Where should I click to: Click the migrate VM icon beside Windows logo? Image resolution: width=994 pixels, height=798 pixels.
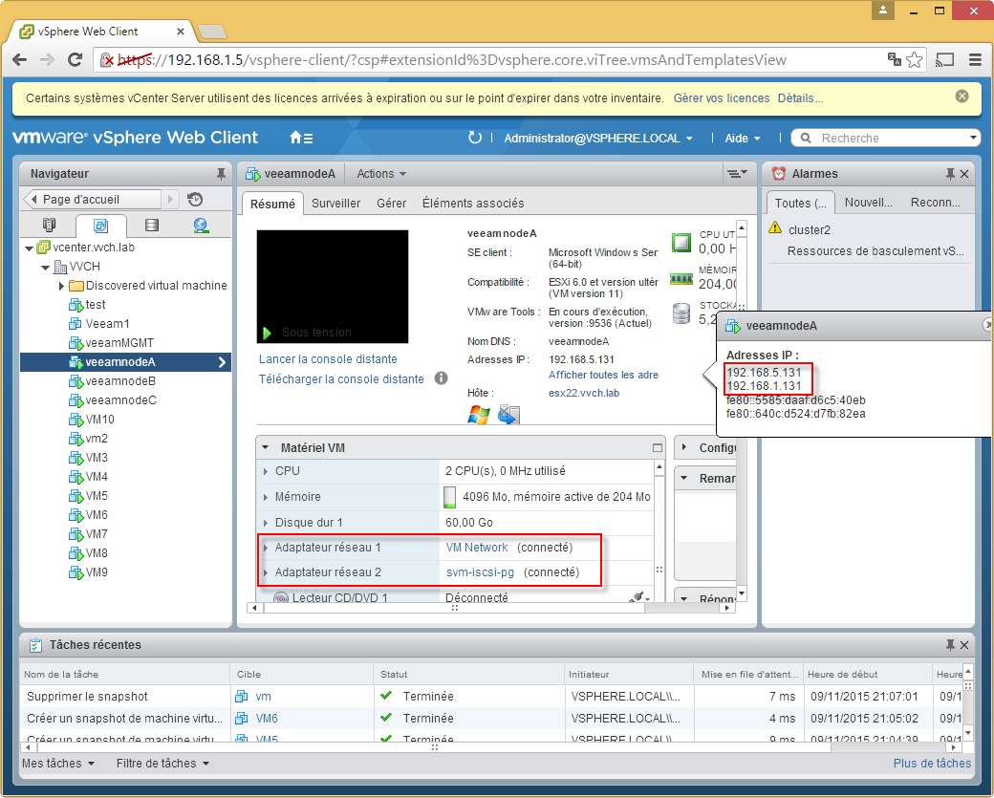point(508,415)
